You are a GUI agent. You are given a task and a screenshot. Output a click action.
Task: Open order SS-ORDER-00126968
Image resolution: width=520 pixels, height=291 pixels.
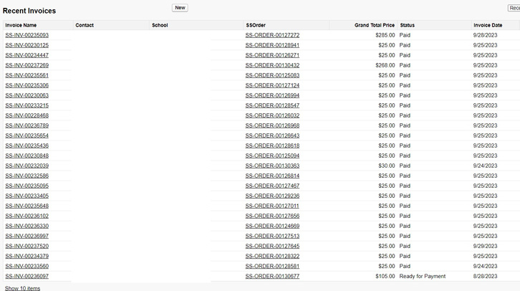(272, 125)
